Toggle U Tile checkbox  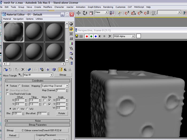pos(49,100)
